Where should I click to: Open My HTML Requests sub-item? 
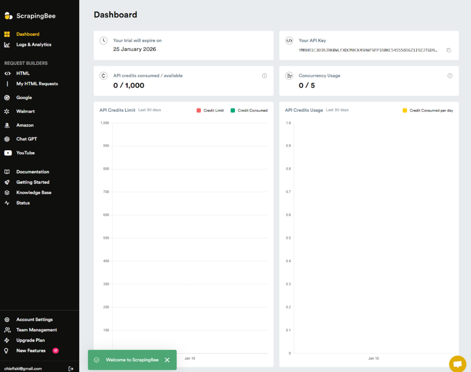click(x=37, y=84)
